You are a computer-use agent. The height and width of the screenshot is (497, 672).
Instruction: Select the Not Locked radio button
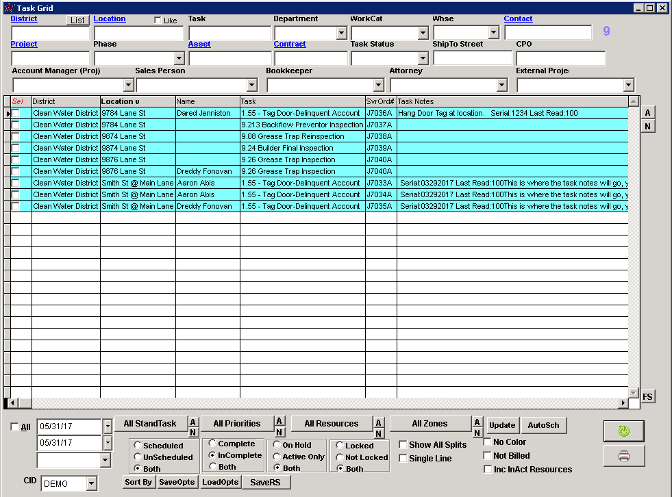coord(340,457)
